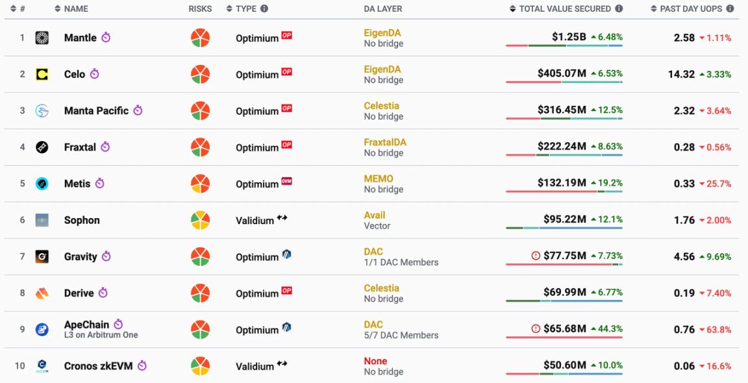Click the purple stopwatch icon beside Metis
Viewport: 748px width, 383px height.
(x=100, y=184)
